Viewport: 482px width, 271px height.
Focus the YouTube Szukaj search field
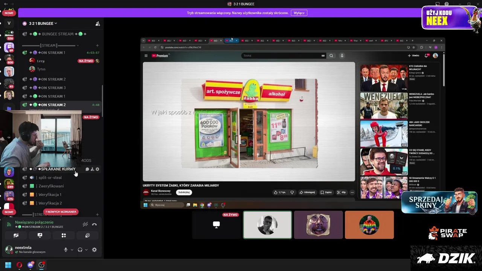tap(284, 56)
